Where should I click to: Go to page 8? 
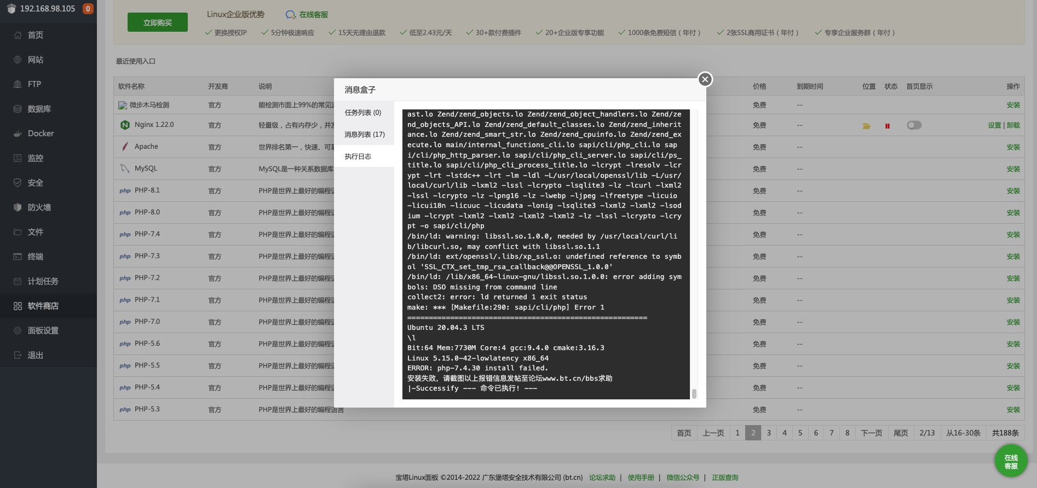[847, 433]
